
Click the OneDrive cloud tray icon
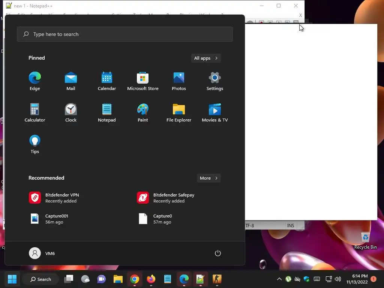[x=297, y=279]
